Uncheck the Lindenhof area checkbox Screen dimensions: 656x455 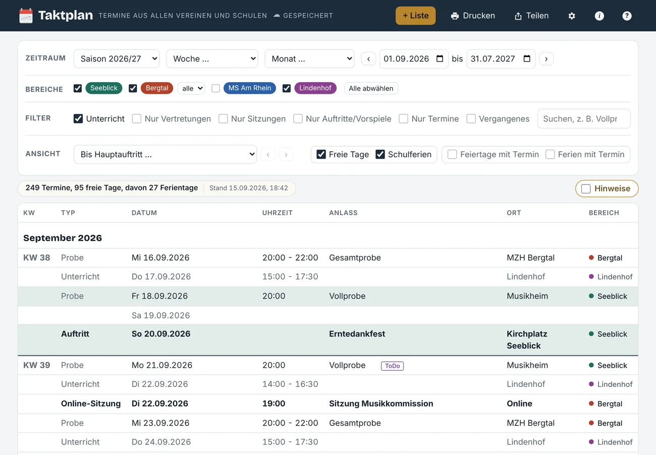[287, 88]
